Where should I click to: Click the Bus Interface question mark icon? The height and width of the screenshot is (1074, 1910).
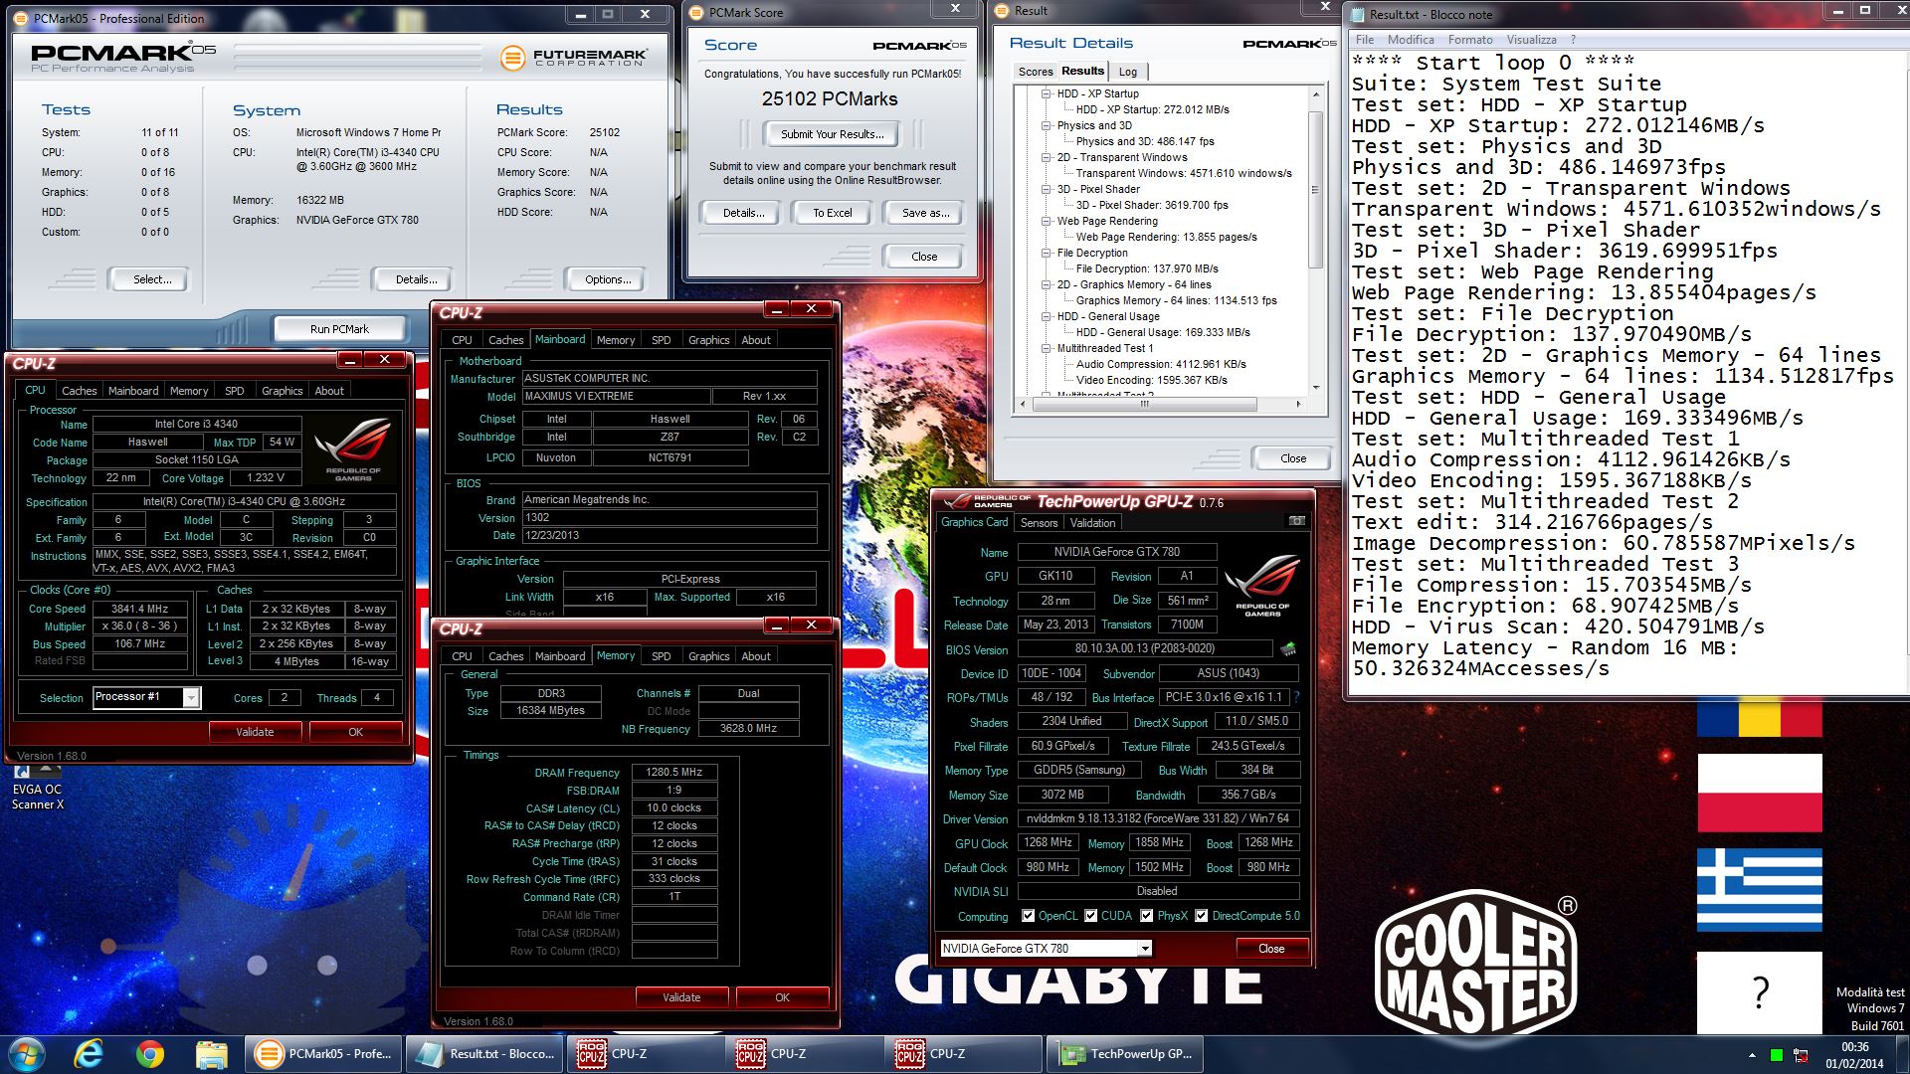point(1297,697)
